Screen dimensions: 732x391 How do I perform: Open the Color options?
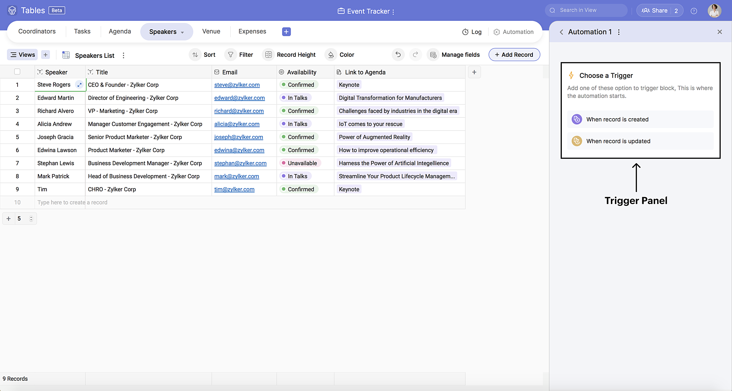click(x=340, y=55)
